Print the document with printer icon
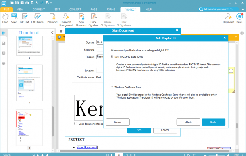This screenshot has height=156, width=246. [27, 3]
